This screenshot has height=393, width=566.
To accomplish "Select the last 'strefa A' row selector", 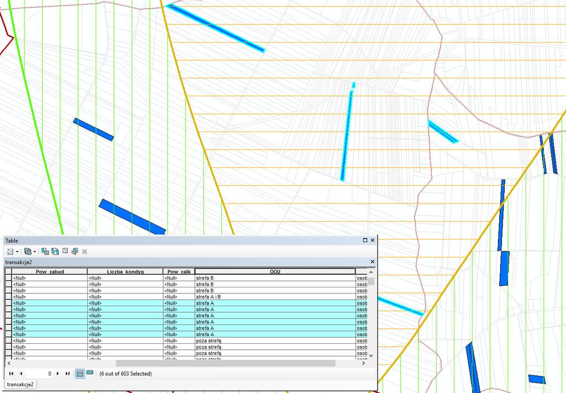I will pos(8,334).
